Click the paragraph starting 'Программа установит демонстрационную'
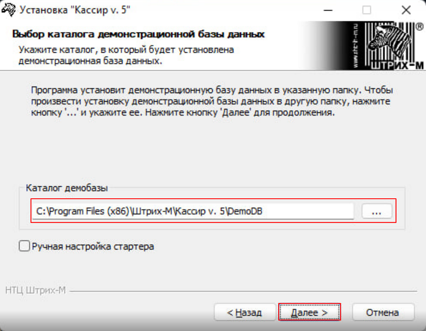Screen dimensions: 426x331 click(212, 101)
